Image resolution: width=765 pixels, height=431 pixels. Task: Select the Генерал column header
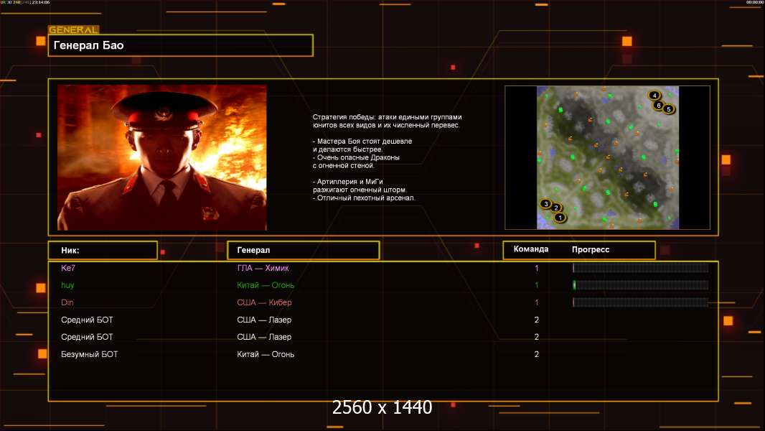pos(303,250)
